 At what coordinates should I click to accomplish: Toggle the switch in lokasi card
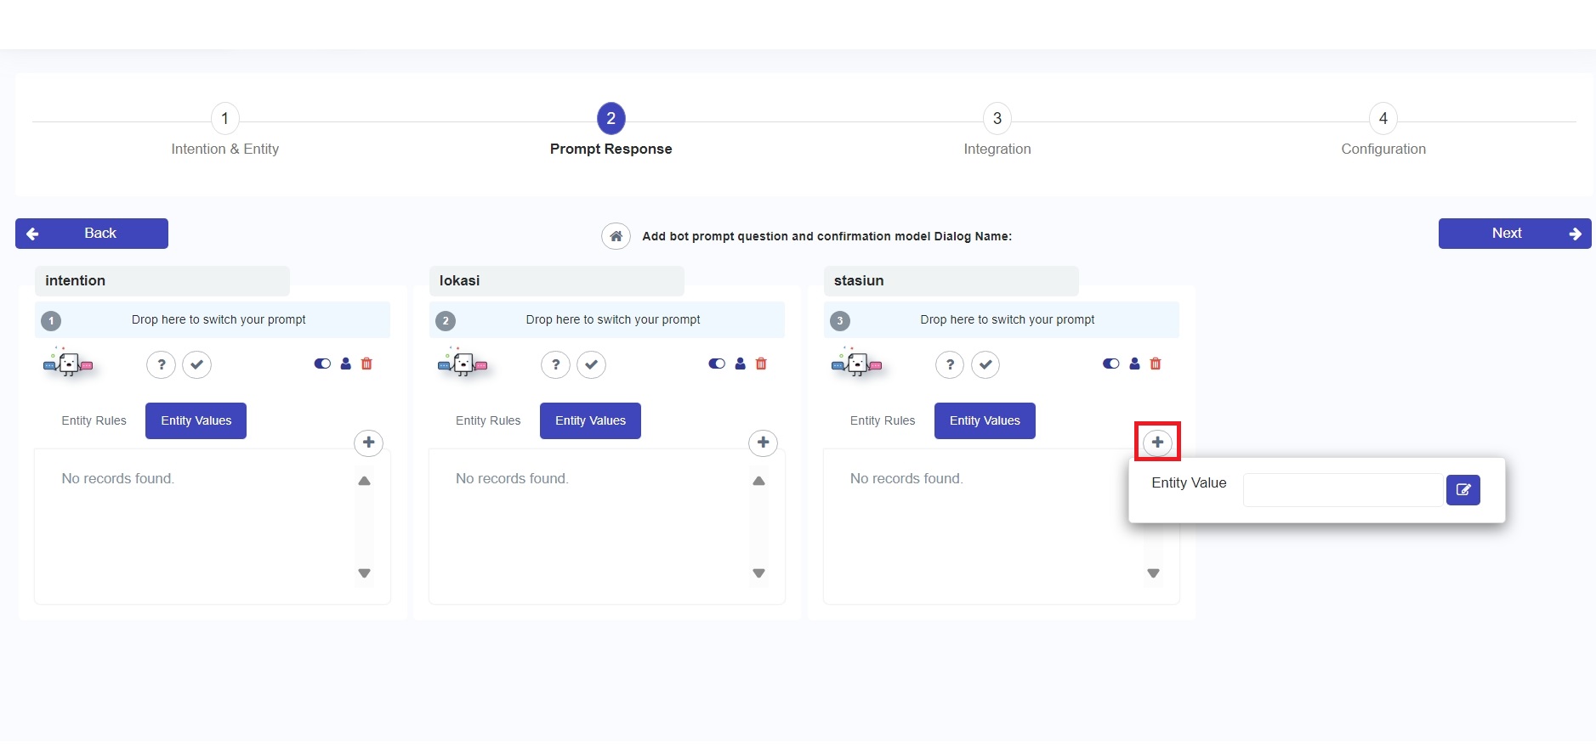(x=717, y=364)
